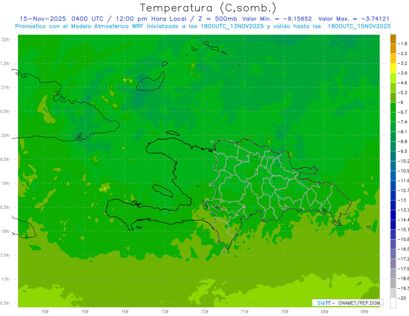The image size is (409, 316).
Task: Click the '17N' latitude label
Action: (x=5, y=279)
